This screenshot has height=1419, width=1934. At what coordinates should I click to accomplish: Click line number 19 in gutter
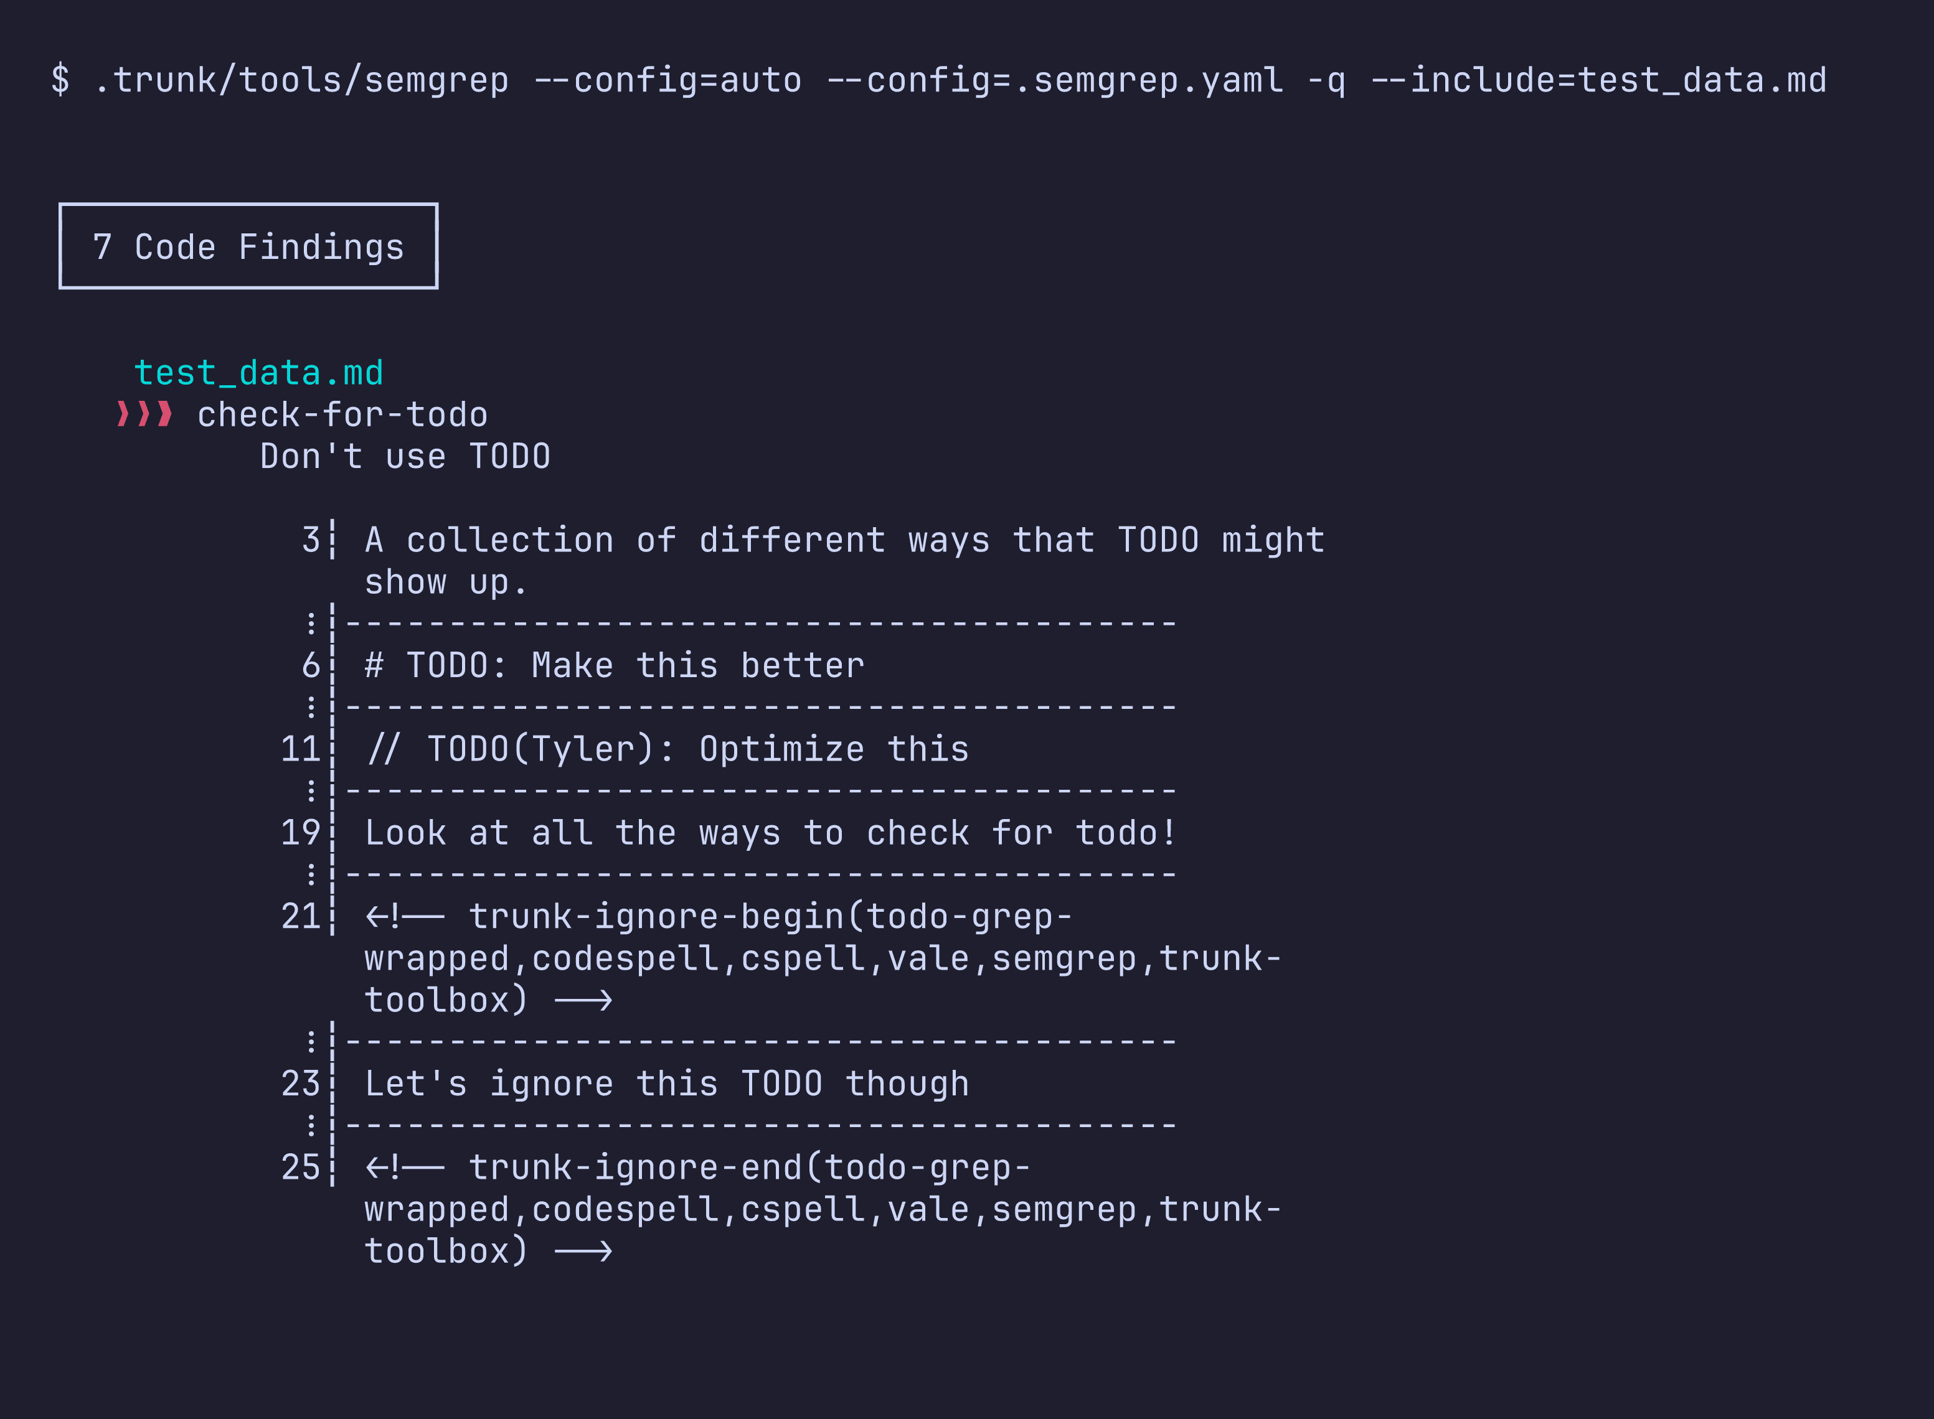(x=300, y=832)
